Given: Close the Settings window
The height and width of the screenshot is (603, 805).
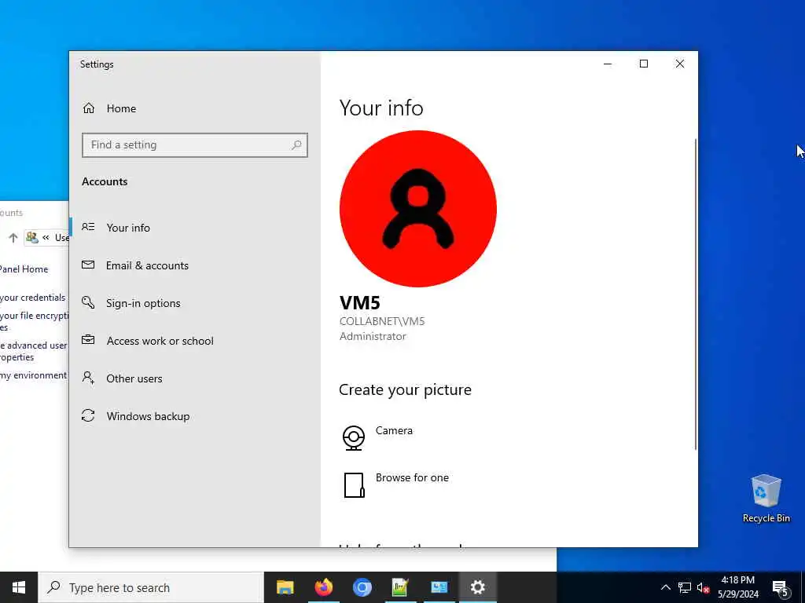Looking at the screenshot, I should [680, 64].
